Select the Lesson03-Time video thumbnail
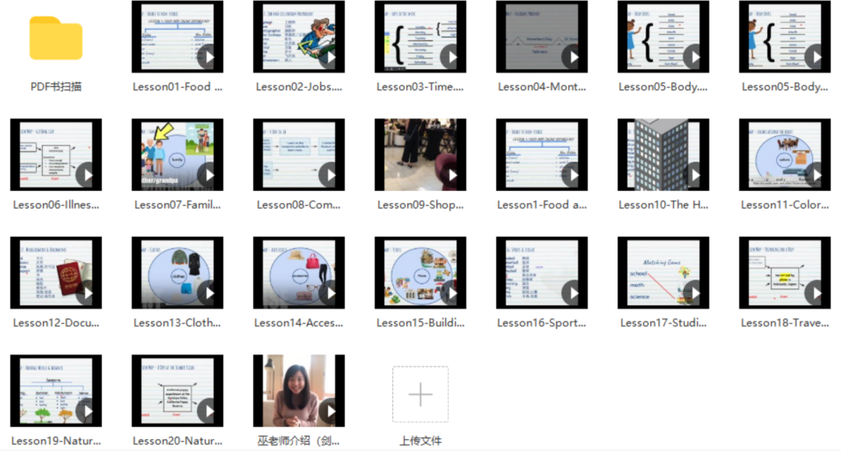 point(420,37)
